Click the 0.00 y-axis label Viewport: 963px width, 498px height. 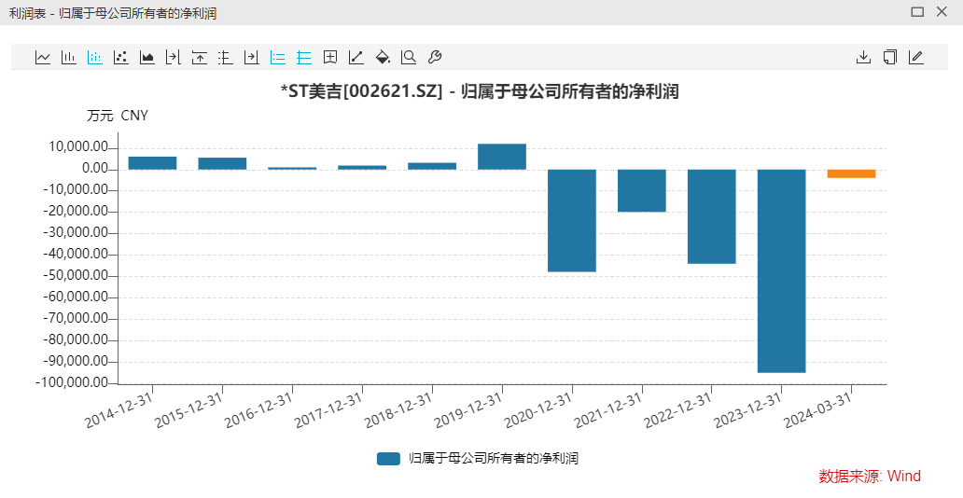coord(95,169)
